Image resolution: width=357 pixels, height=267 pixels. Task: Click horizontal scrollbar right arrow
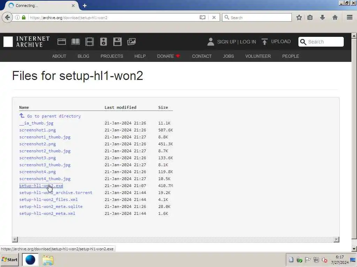click(336, 239)
